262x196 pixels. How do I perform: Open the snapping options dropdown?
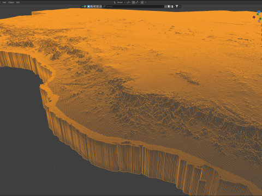point(138,2)
